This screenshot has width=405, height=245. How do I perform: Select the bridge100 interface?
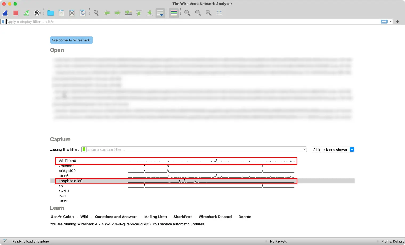pos(67,171)
